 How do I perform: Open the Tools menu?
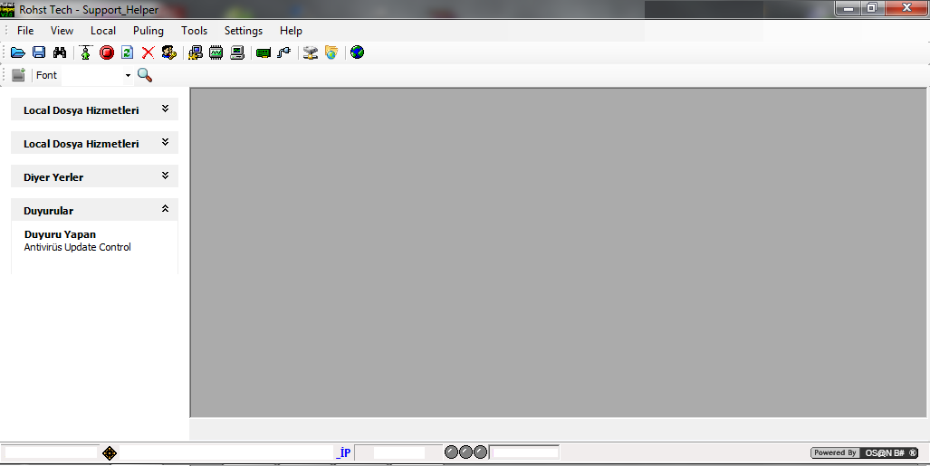pyautogui.click(x=195, y=31)
